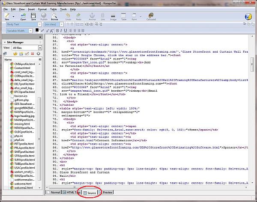Open the dropdown arrow beside Form
The width and height of the screenshot is (257, 202).
[140, 17]
